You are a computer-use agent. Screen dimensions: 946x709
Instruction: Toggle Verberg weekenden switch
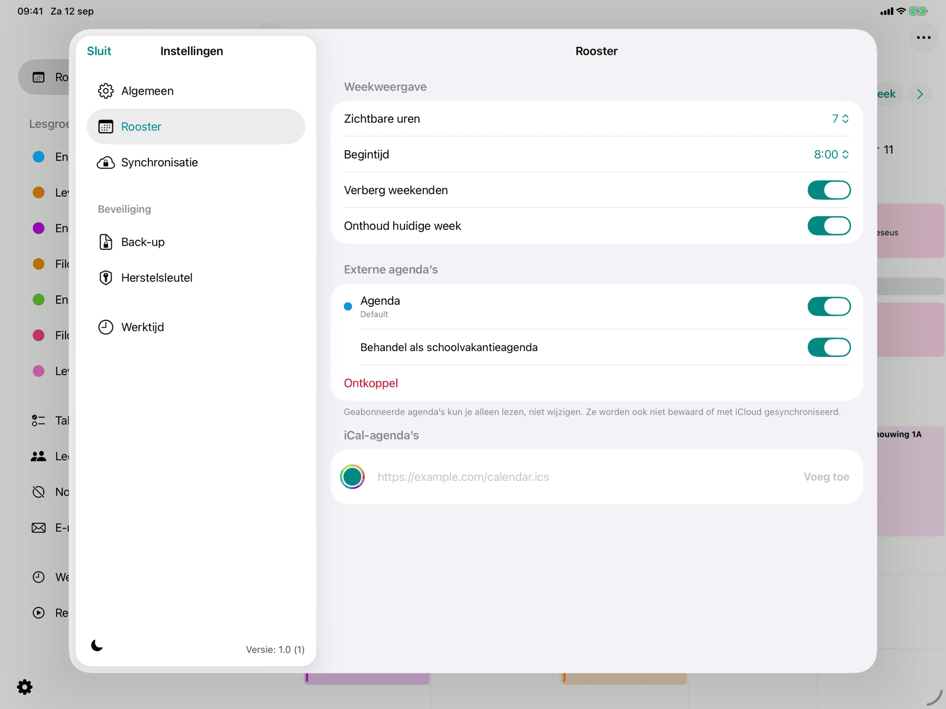click(829, 190)
